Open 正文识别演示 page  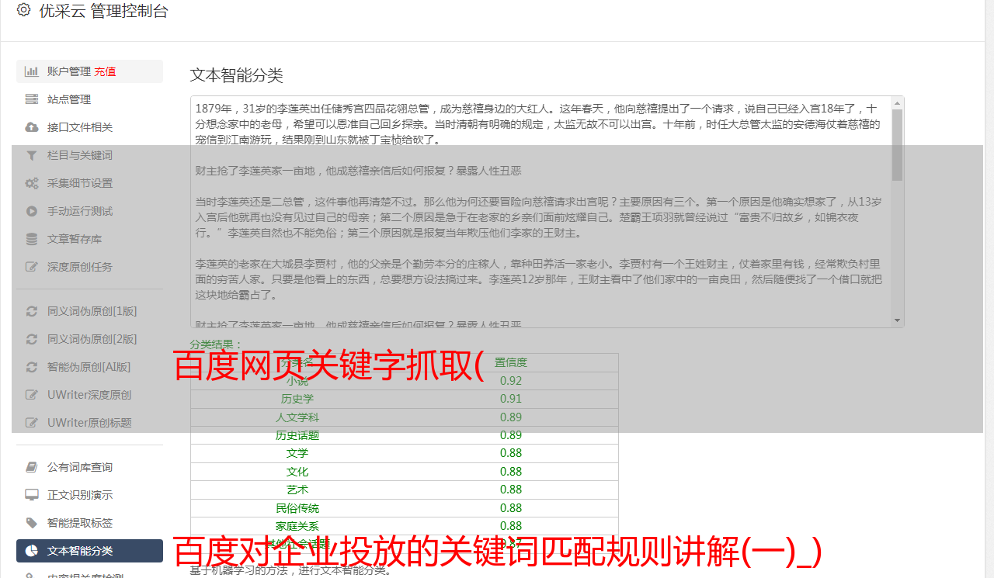[89, 495]
